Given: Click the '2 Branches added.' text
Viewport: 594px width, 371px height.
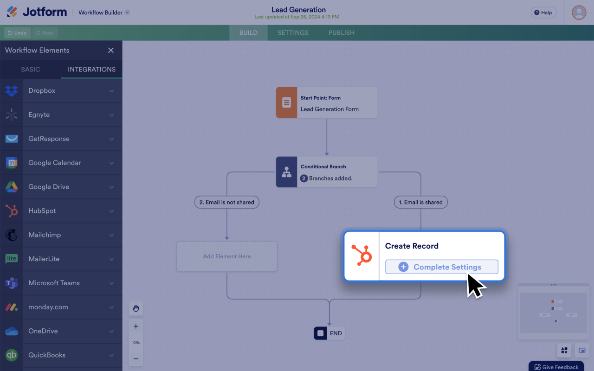Looking at the screenshot, I should tap(326, 178).
